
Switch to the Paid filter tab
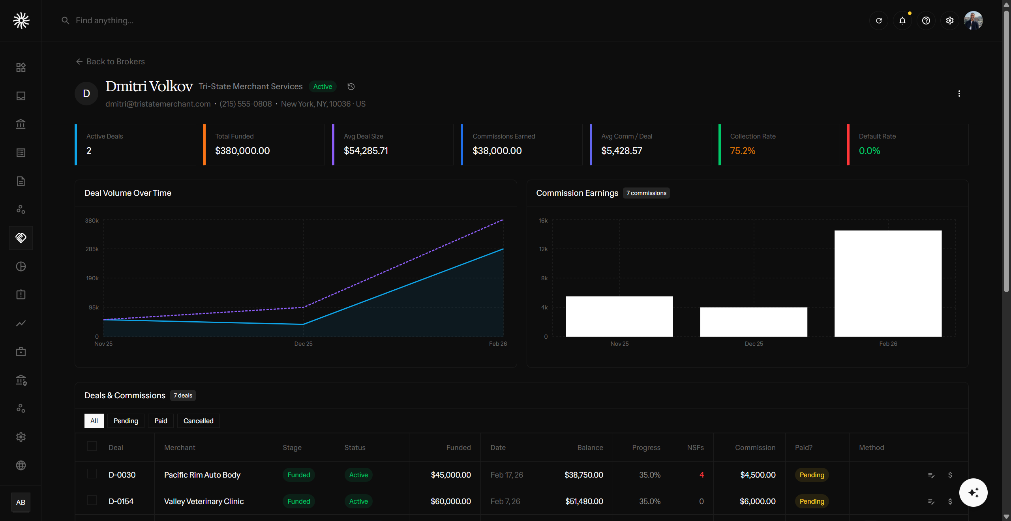[x=160, y=421]
